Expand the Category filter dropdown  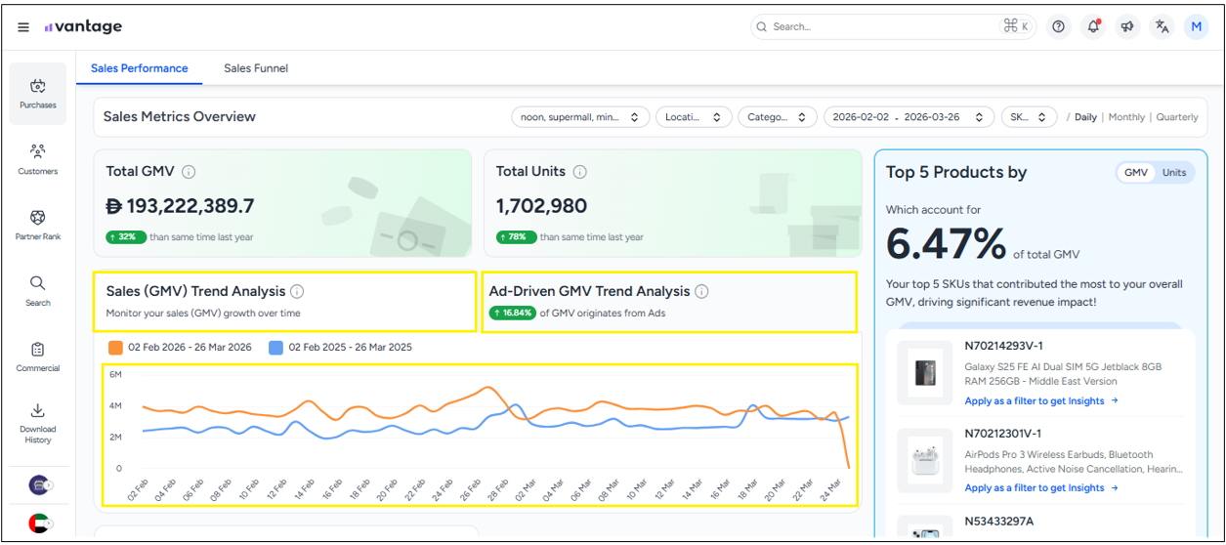tap(777, 117)
